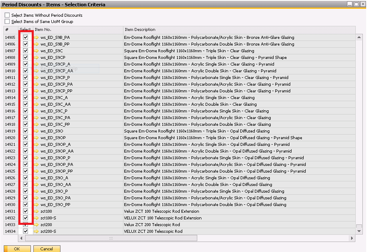
Task: Click the yellow arrow beside ws_ED_S9C_PA
Action: [36, 117]
